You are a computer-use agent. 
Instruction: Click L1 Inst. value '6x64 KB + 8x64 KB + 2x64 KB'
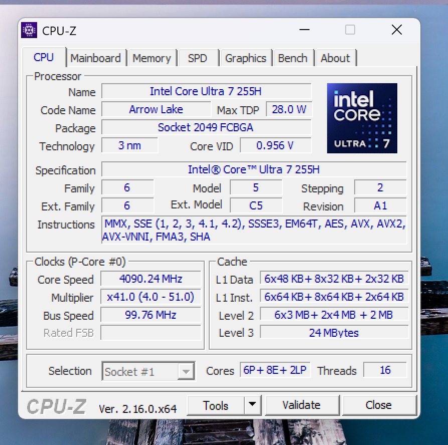click(x=334, y=297)
